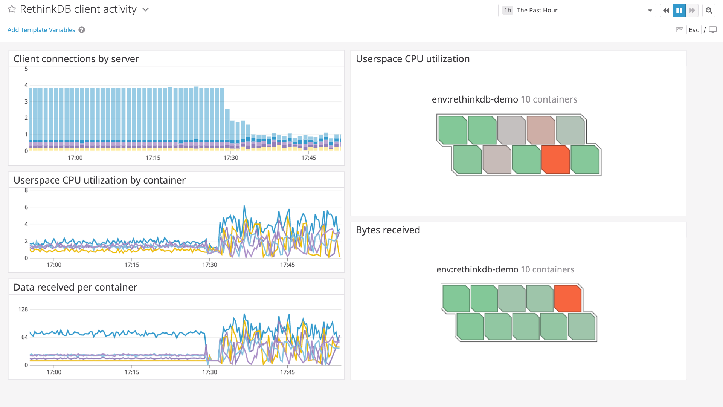Star the RethinkDB client activity dashboard

(12, 9)
